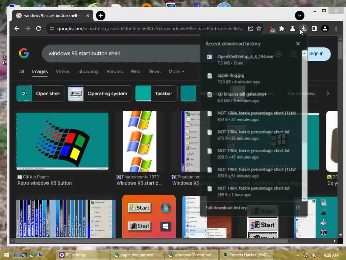Image resolution: width=346 pixels, height=260 pixels.
Task: Open the 954 B forkie chart (1).txt download
Action: coord(251,116)
